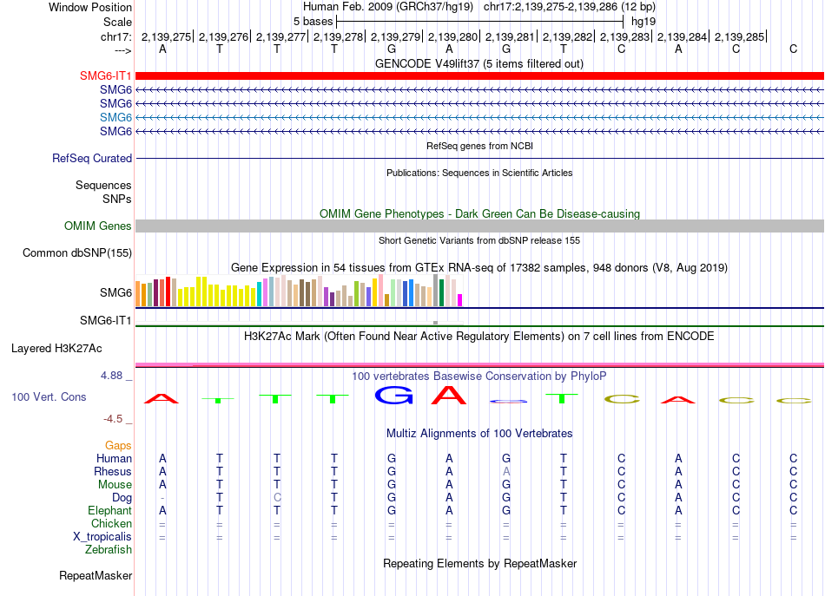This screenshot has height=596, width=825.
Task: Click the grayed A in Rhesus row
Action: pos(506,471)
